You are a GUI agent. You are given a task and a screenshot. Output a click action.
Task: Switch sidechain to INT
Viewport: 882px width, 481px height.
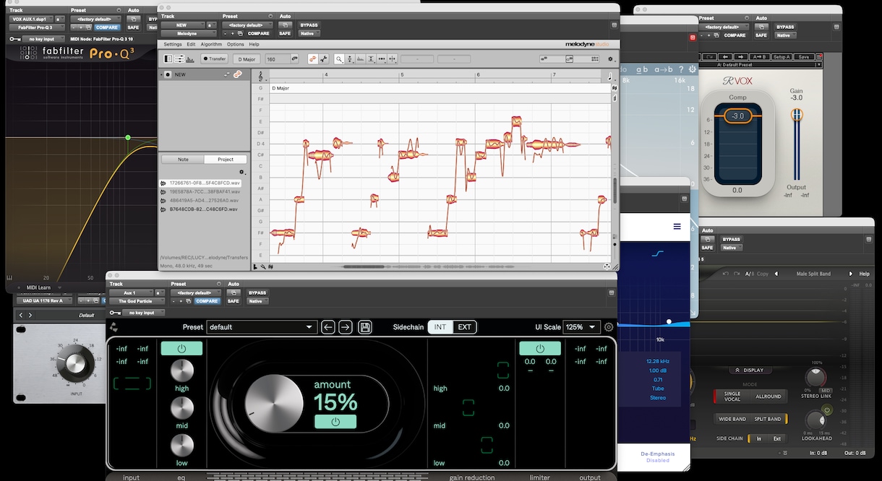point(440,327)
